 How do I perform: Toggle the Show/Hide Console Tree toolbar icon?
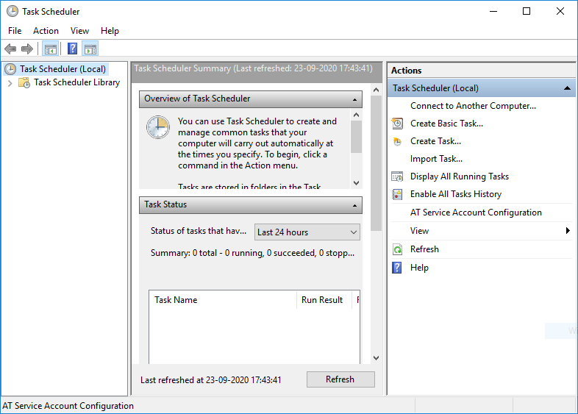click(51, 49)
